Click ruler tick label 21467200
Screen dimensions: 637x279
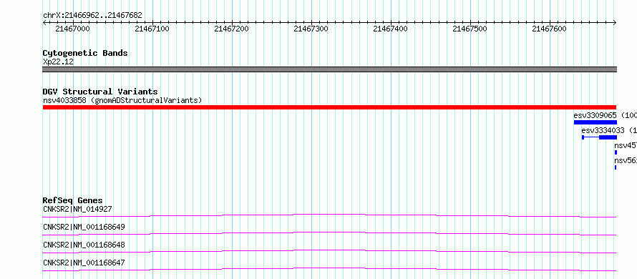[x=232, y=29]
